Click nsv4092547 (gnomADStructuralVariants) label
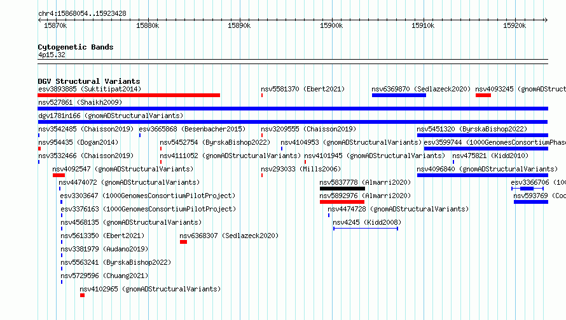The width and height of the screenshot is (566, 320). (123, 169)
